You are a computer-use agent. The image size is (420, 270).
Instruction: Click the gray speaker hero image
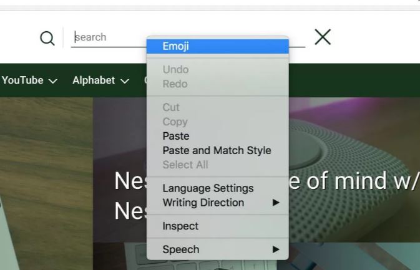356,137
